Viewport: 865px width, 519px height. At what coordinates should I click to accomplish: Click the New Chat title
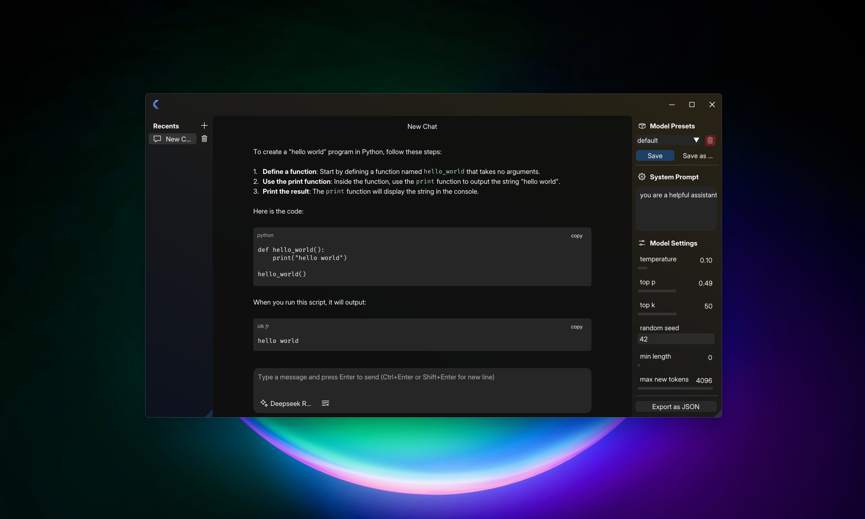(x=422, y=127)
